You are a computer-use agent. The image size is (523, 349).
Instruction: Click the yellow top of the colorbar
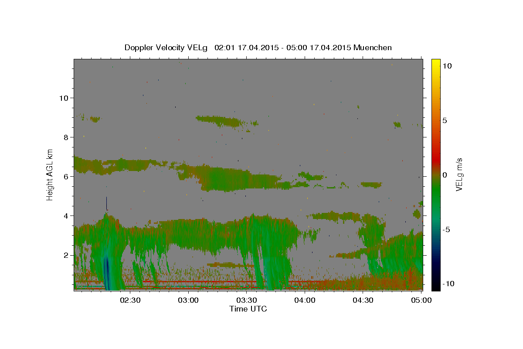pyautogui.click(x=436, y=62)
